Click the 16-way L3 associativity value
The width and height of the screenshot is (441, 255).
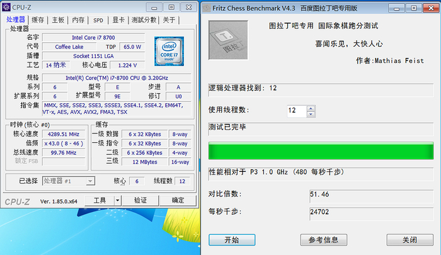coord(180,162)
